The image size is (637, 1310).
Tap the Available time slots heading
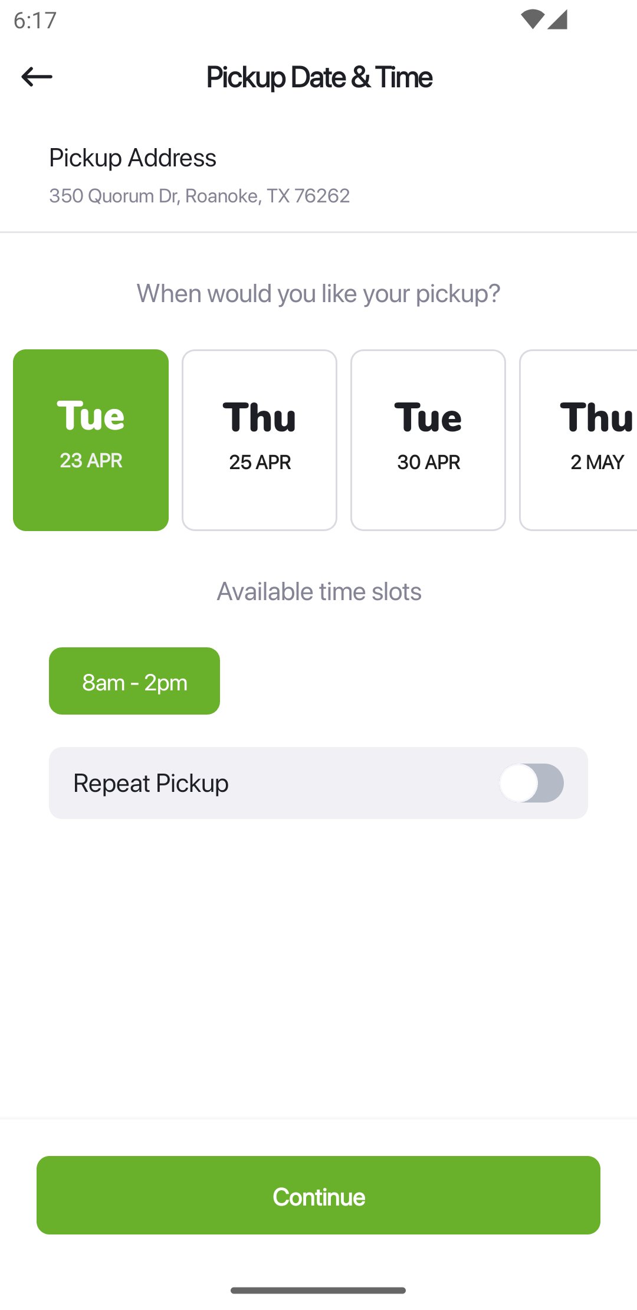click(319, 591)
